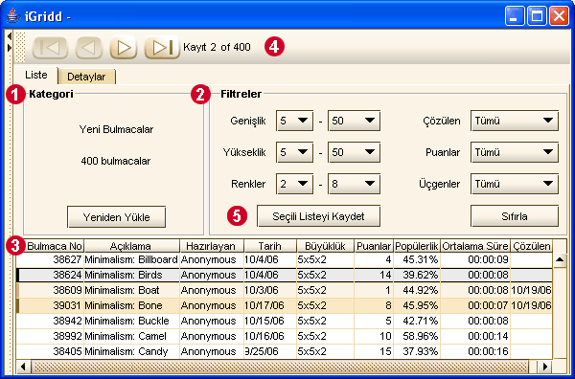Select row Minimalism: Bone
The image size is (575, 379).
click(285, 305)
